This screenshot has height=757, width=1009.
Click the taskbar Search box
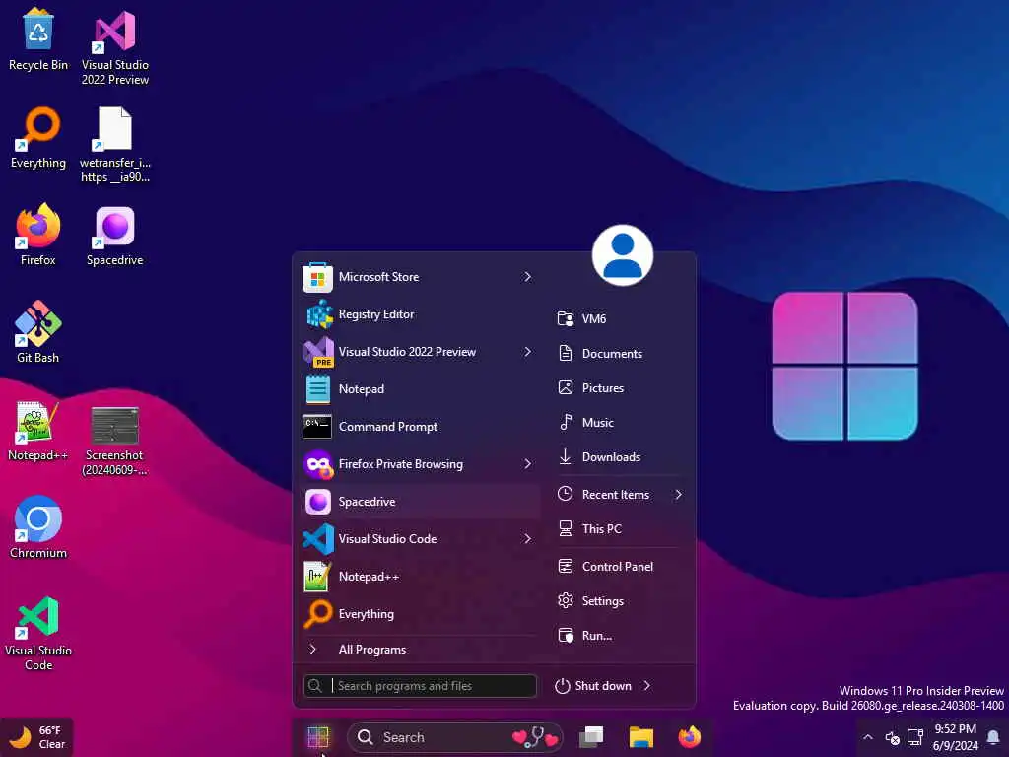(x=454, y=737)
